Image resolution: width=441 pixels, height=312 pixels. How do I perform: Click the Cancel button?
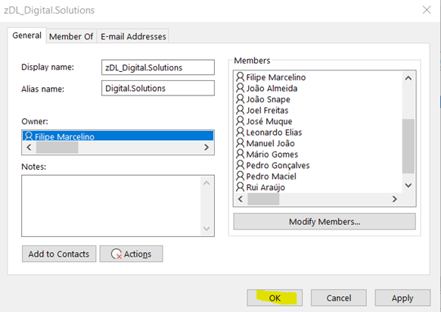click(x=339, y=298)
